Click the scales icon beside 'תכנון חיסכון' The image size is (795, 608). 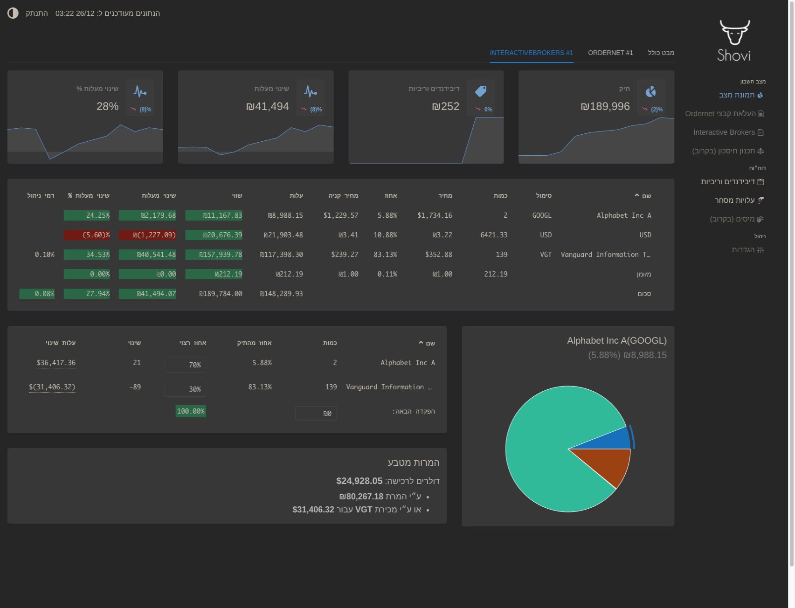click(x=760, y=151)
